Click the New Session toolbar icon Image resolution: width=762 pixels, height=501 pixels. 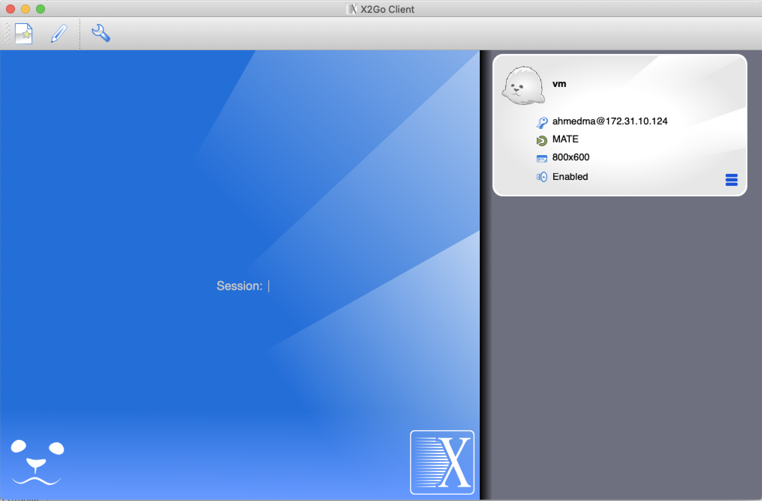[24, 34]
